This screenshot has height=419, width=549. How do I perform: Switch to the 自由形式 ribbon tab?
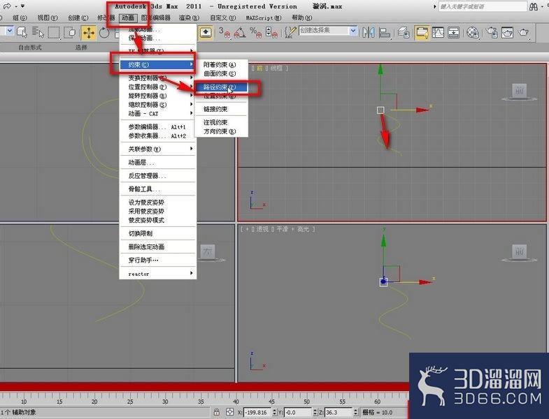click(30, 47)
